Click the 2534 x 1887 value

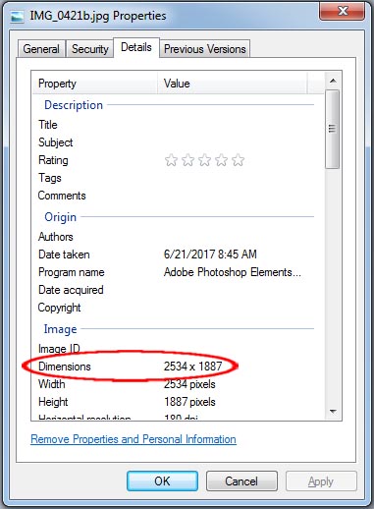193,367
